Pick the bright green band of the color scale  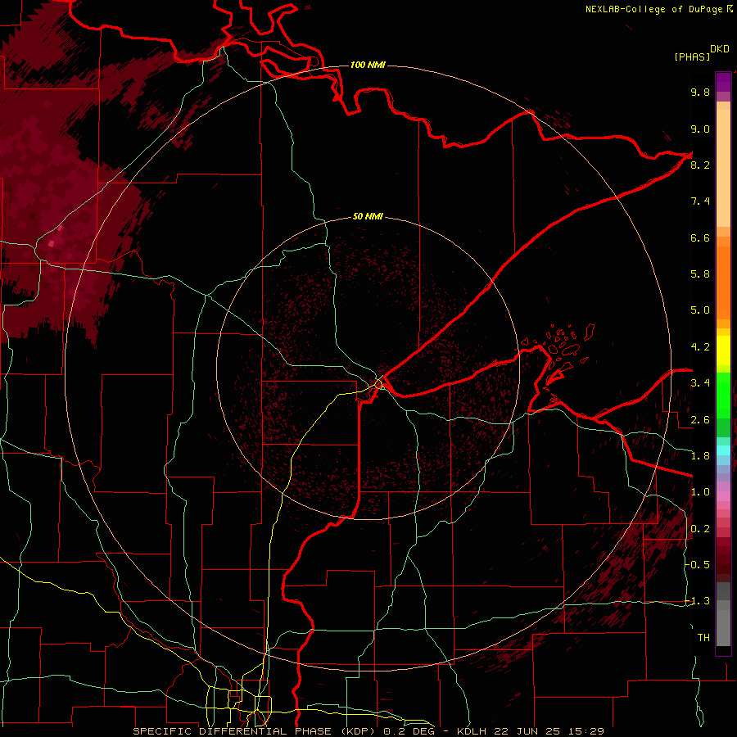723,395
